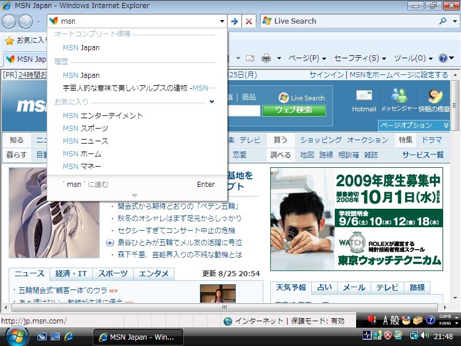Open the ページ(P) menu
The image size is (461, 346).
tap(307, 58)
